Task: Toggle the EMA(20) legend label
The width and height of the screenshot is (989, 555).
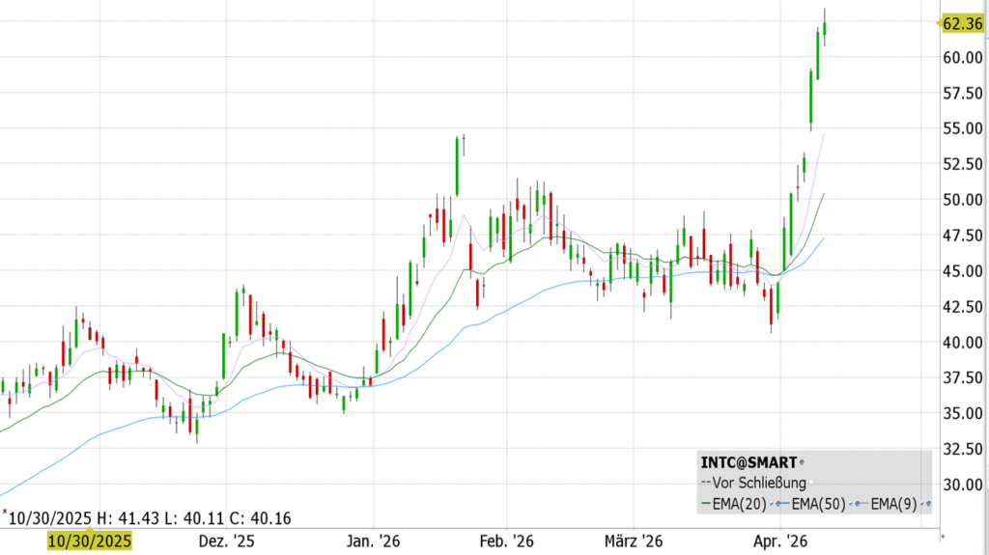Action: click(x=739, y=504)
